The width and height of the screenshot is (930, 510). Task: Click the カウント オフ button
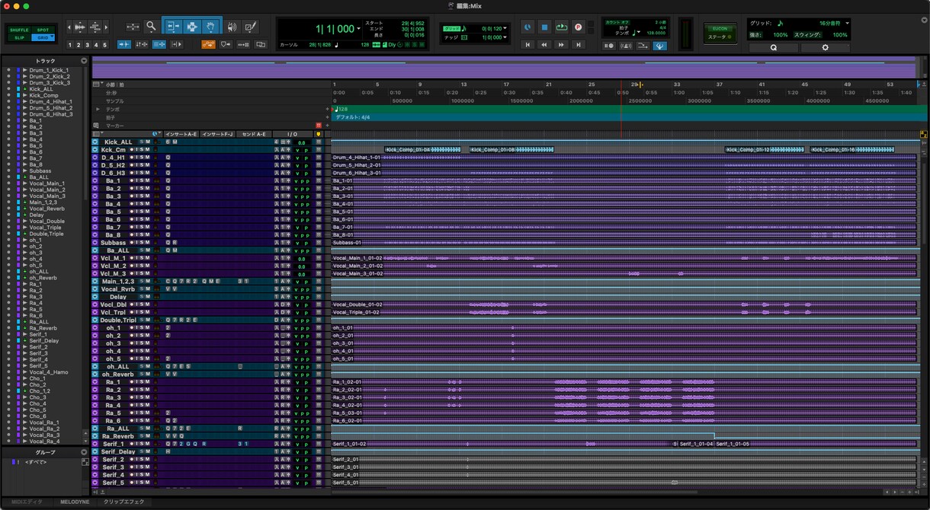[617, 23]
